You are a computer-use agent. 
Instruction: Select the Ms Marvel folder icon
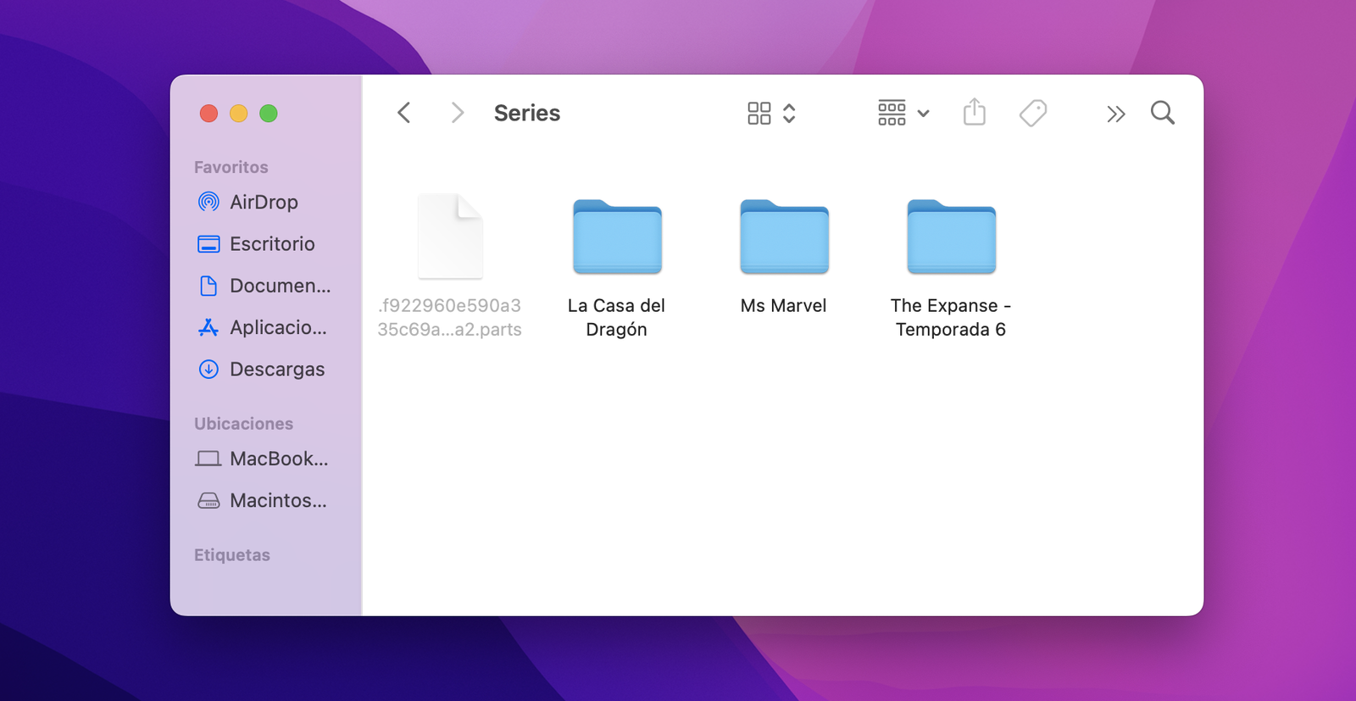[x=784, y=236]
